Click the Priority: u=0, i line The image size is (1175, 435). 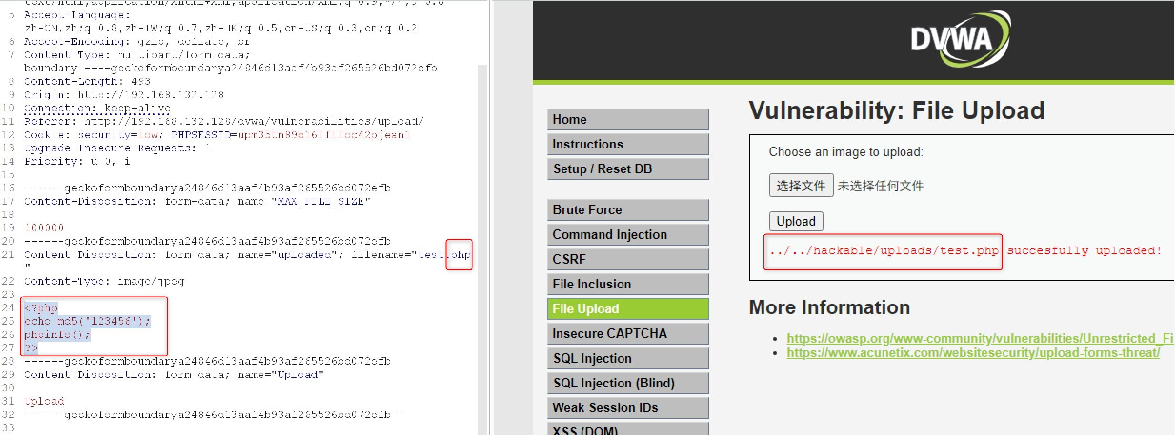point(77,161)
